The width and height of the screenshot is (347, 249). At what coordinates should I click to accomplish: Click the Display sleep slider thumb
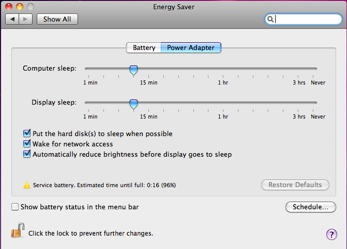tap(133, 104)
